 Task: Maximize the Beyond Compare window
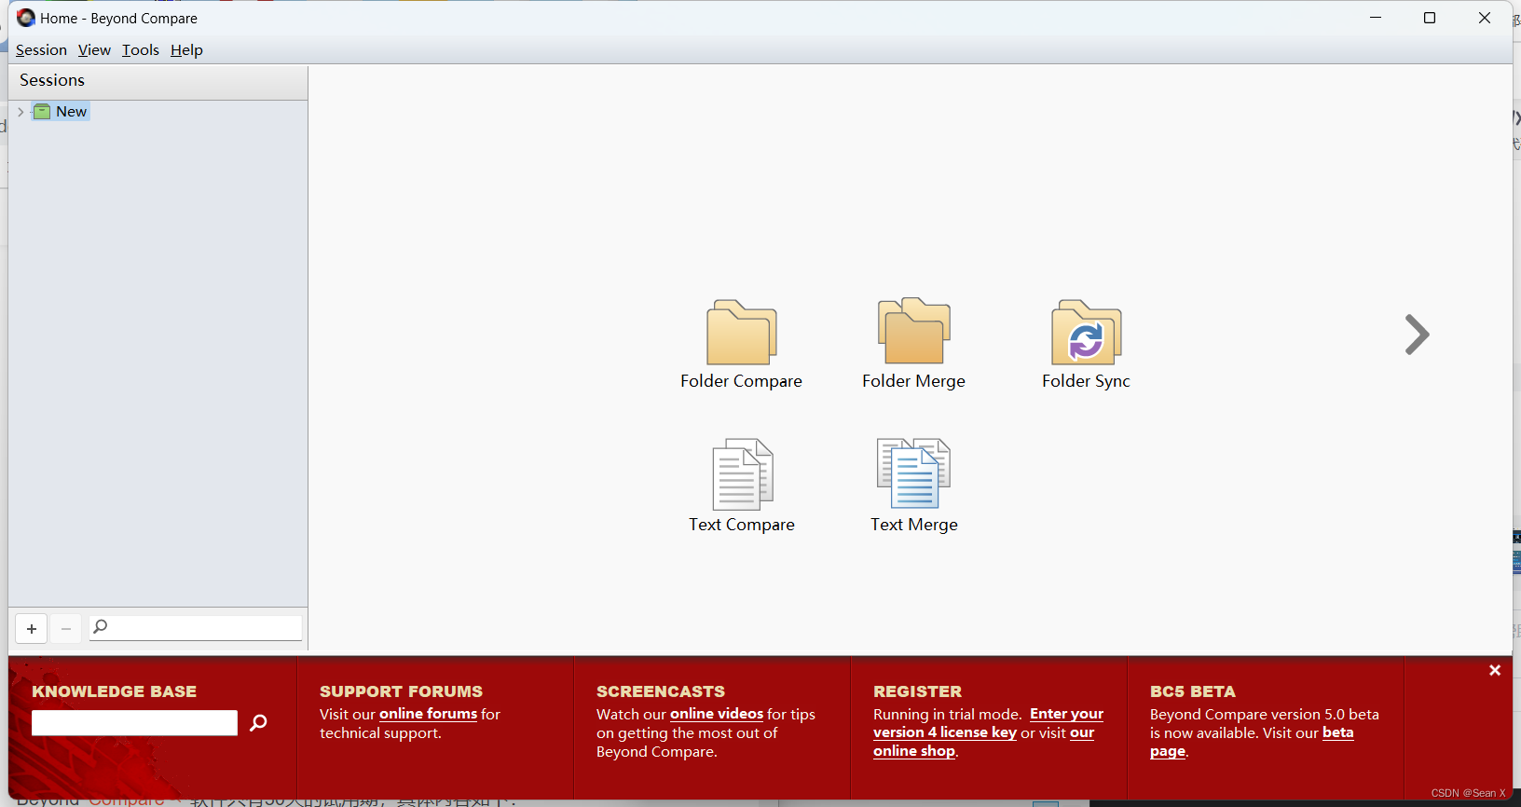point(1430,18)
